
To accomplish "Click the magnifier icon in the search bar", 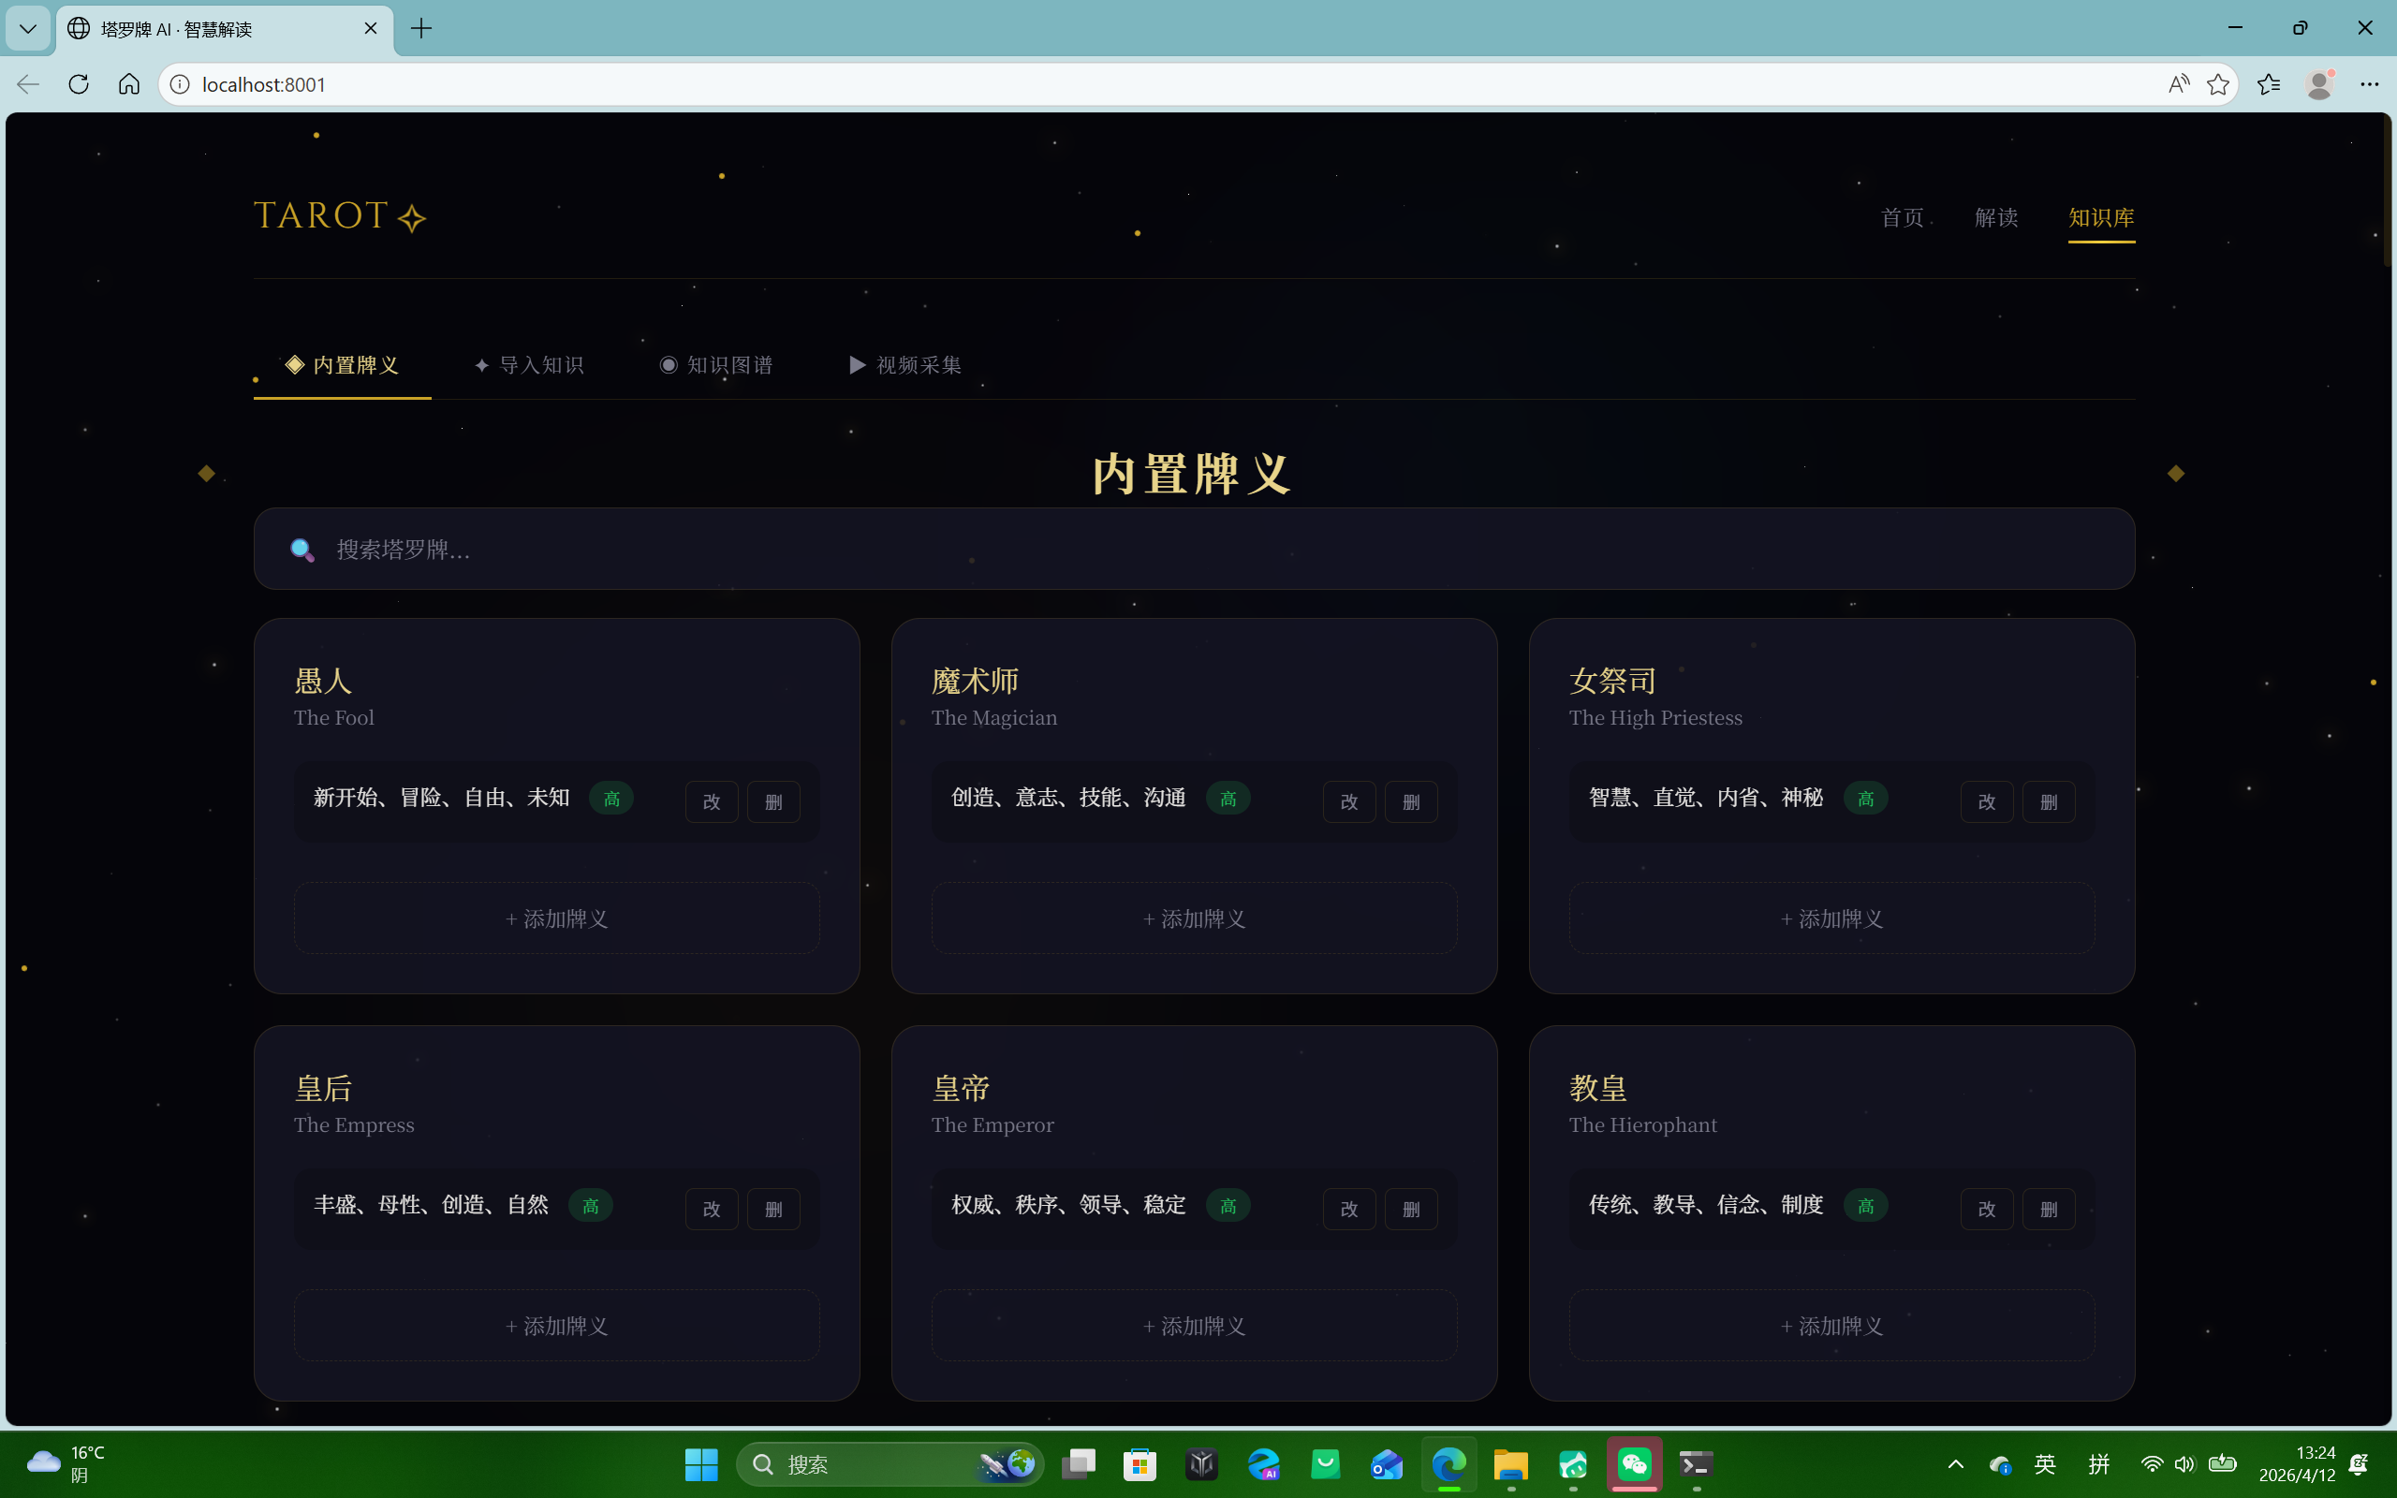I will [303, 550].
